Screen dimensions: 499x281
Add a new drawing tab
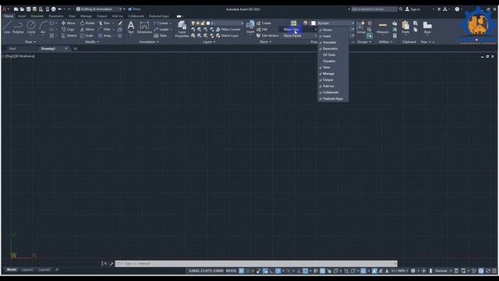(76, 48)
